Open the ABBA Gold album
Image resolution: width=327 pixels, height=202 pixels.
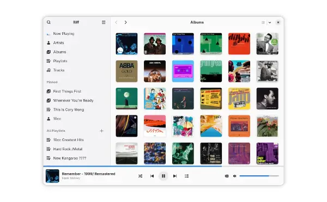(x=126, y=71)
